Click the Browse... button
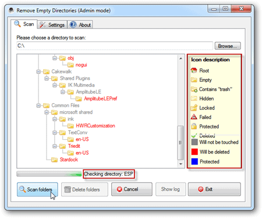This screenshot has width=262, height=218. click(228, 46)
